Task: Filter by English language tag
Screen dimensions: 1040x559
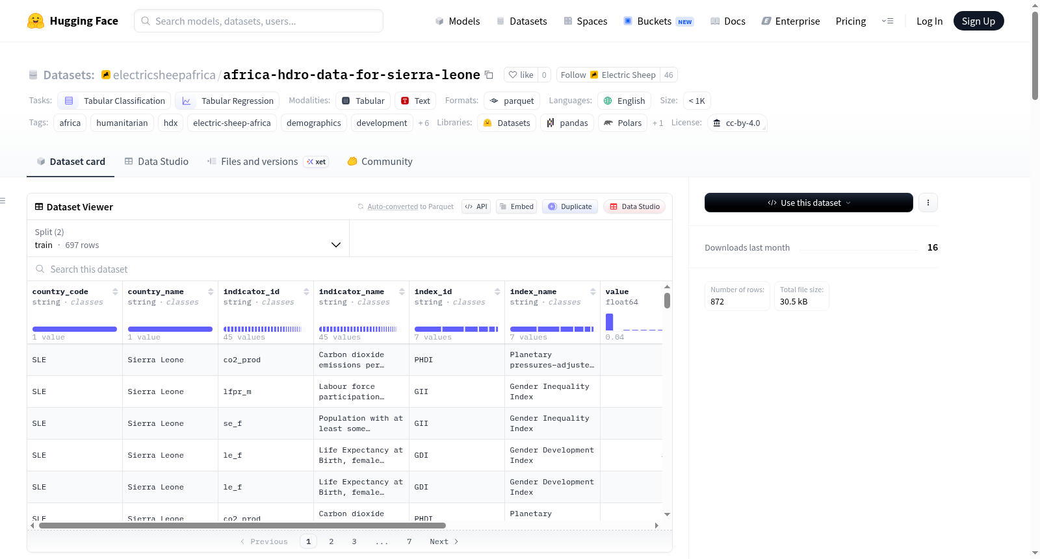Action: pyautogui.click(x=624, y=101)
